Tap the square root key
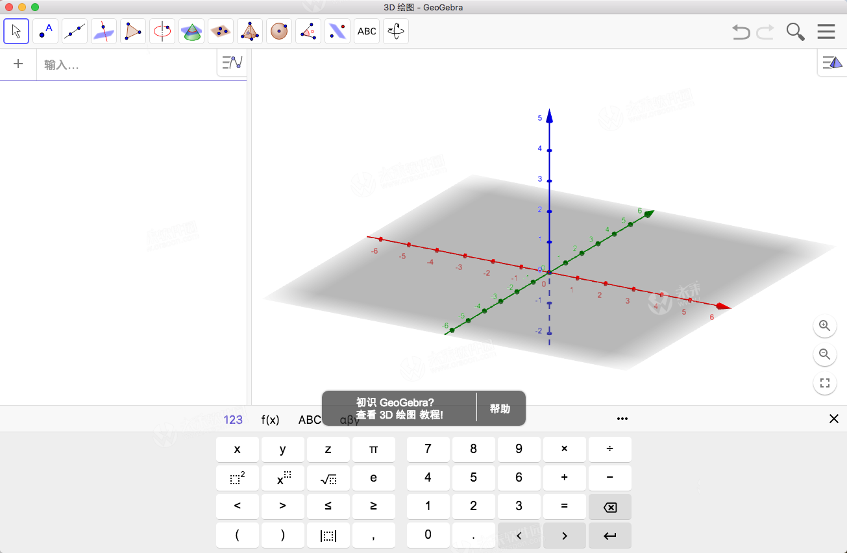Image resolution: width=847 pixels, height=553 pixels. coord(328,478)
